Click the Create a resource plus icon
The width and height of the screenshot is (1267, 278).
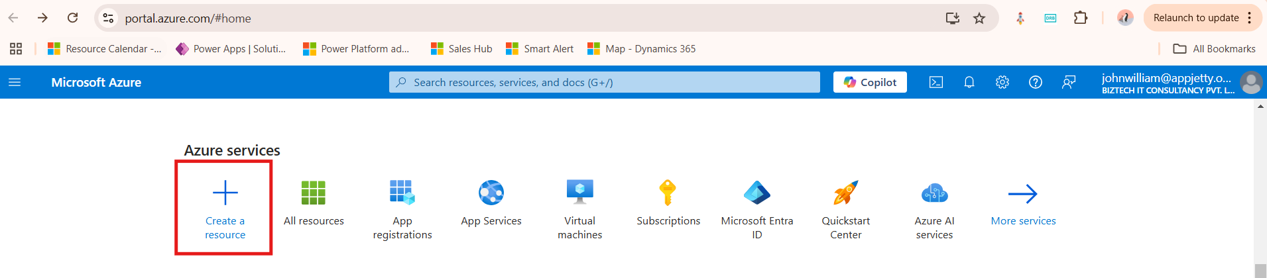tap(225, 193)
